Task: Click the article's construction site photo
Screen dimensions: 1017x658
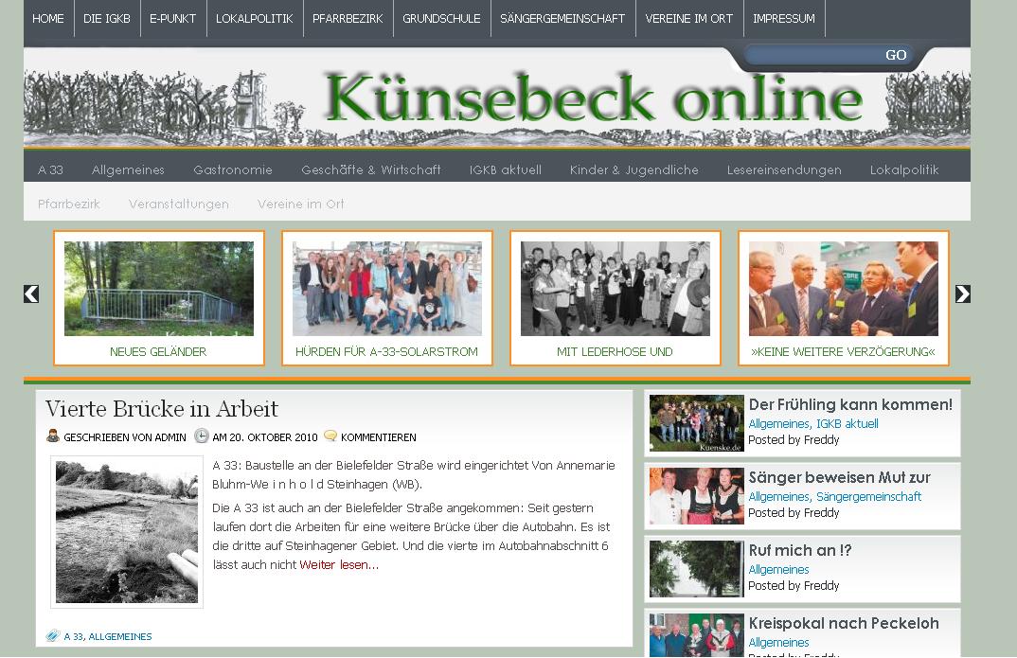Action: pyautogui.click(x=127, y=531)
